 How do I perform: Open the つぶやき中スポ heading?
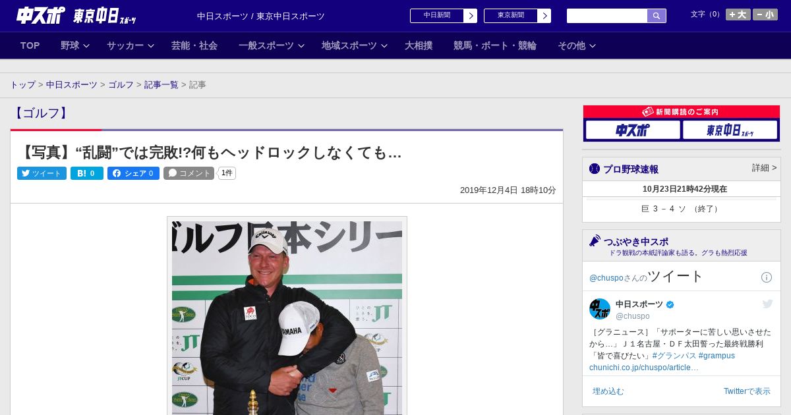tap(636, 242)
